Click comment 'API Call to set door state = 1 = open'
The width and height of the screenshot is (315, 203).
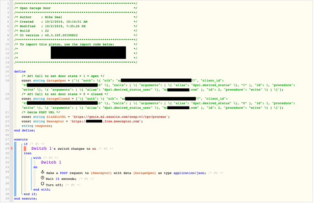point(63,76)
